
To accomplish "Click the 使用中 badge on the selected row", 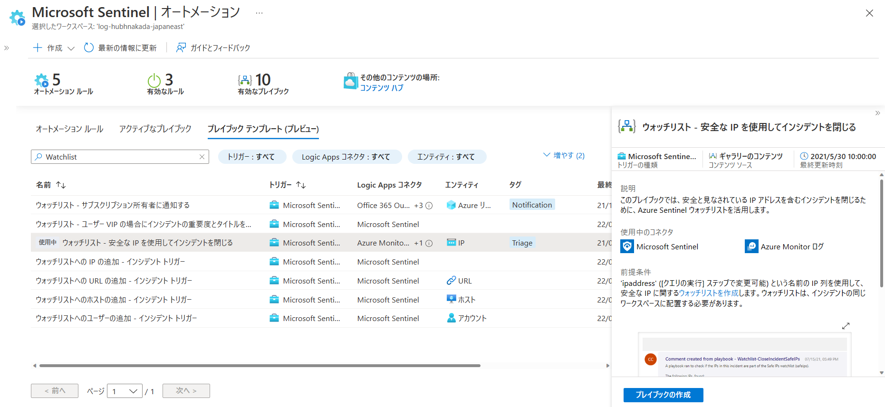I will point(48,242).
